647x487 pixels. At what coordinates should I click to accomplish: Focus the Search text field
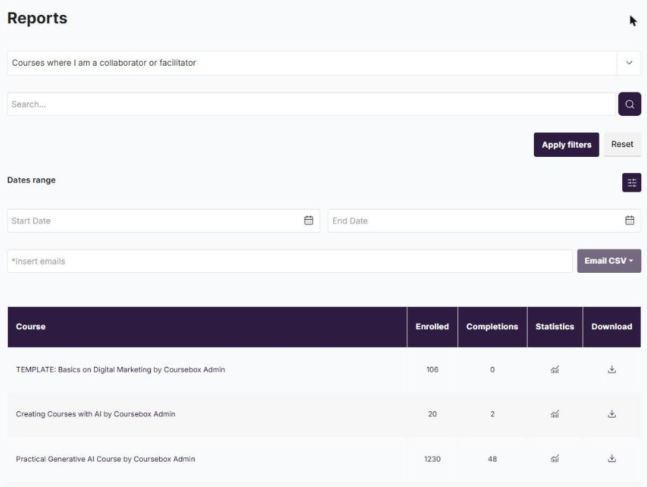(311, 105)
